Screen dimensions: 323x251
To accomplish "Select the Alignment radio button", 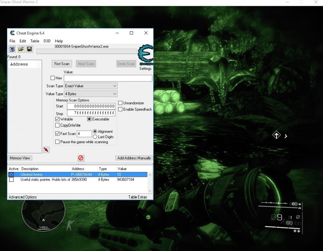I will pos(95,131).
